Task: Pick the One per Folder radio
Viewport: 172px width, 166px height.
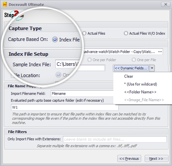Action: coord(89,60)
